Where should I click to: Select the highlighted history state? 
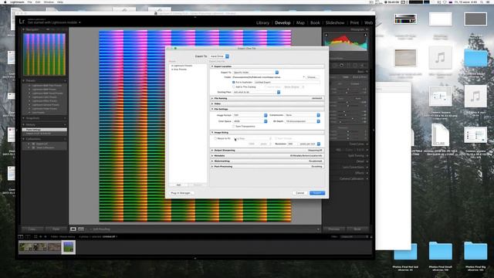click(x=45, y=130)
